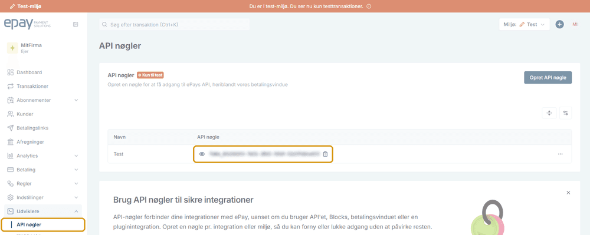This screenshot has height=235, width=590.
Task: Expand the Analytics submenu
Action: click(x=76, y=156)
